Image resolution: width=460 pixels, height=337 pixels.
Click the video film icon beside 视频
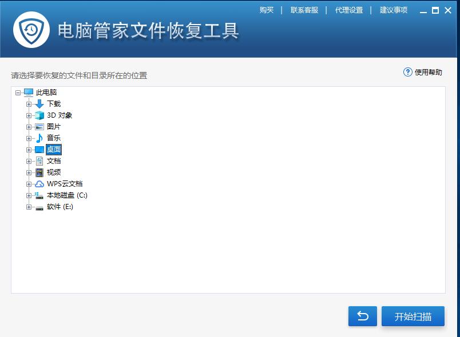click(39, 172)
